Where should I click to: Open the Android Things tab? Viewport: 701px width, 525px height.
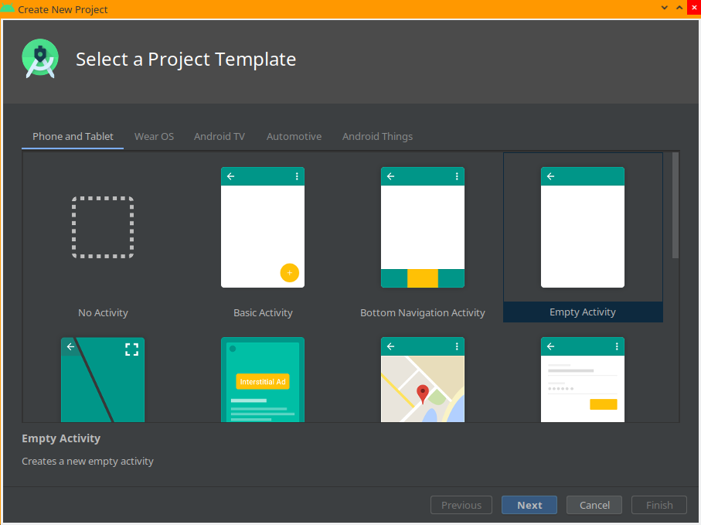(x=377, y=136)
